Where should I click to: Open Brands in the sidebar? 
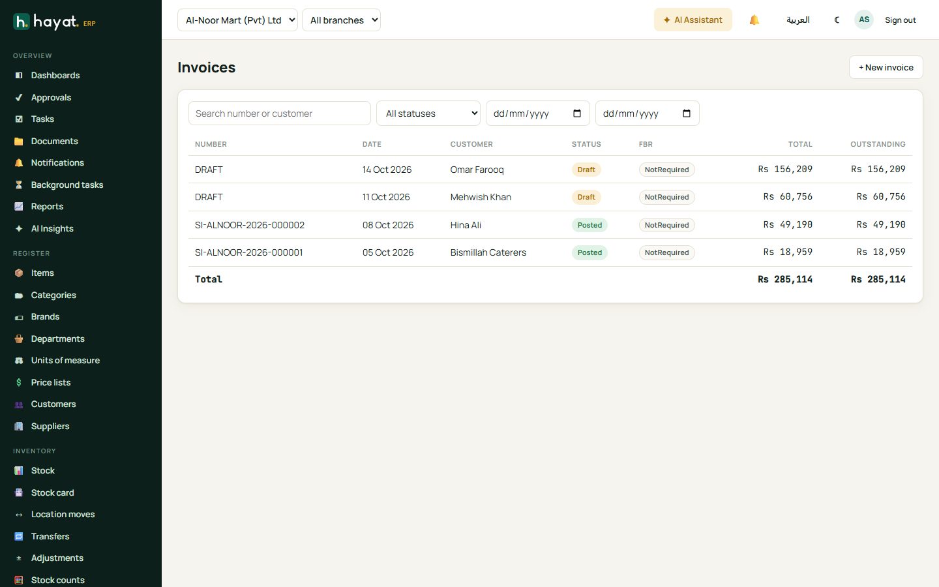click(45, 317)
